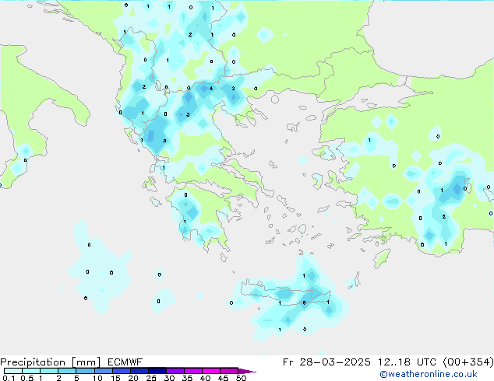494x381 pixels.
Task: Click the "ECMWF" model label
Action: [125, 362]
